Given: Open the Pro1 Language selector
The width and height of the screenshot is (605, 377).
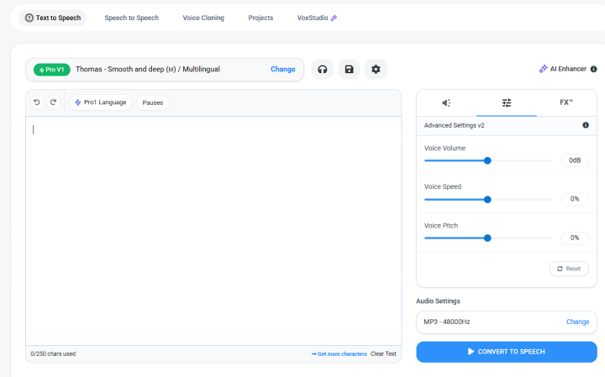Looking at the screenshot, I should (100, 102).
